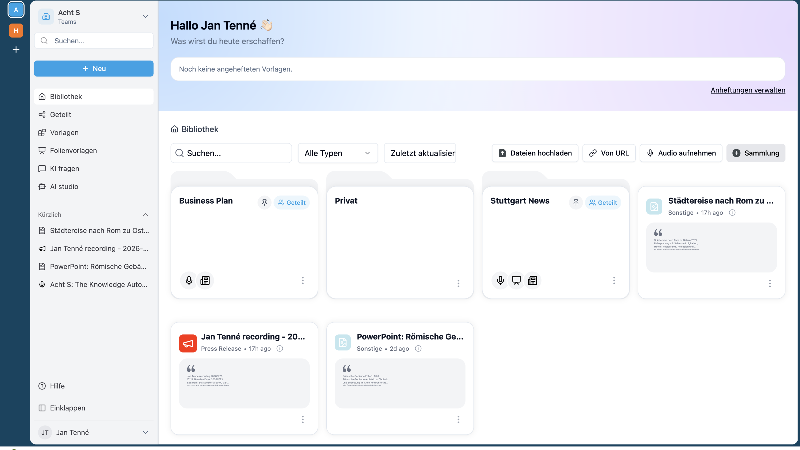800x450 pixels.
Task: Click slides icon in Stuttgart News folder
Action: click(516, 280)
